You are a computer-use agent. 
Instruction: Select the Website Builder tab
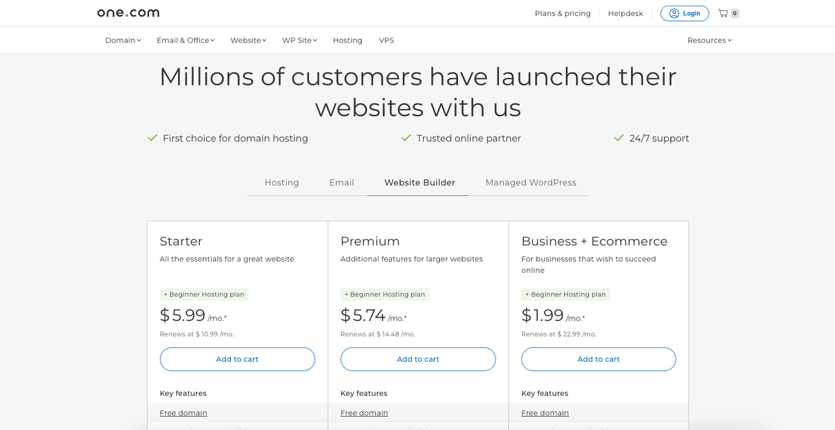[x=420, y=183]
